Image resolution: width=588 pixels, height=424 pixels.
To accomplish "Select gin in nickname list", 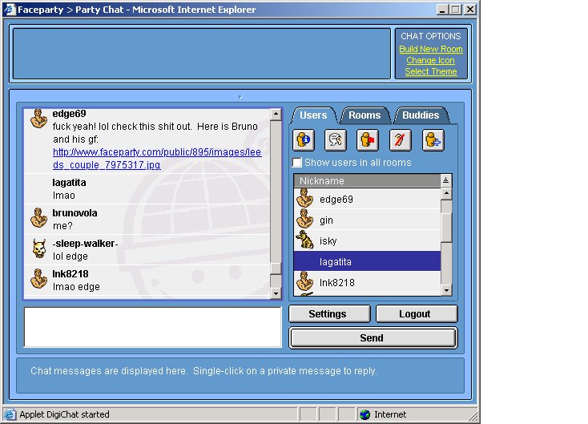I will (x=367, y=220).
